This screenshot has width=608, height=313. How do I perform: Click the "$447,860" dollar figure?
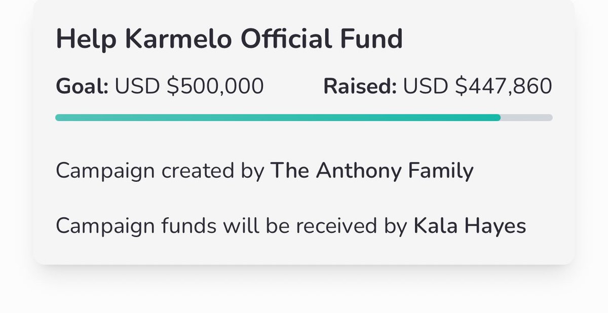pos(503,87)
